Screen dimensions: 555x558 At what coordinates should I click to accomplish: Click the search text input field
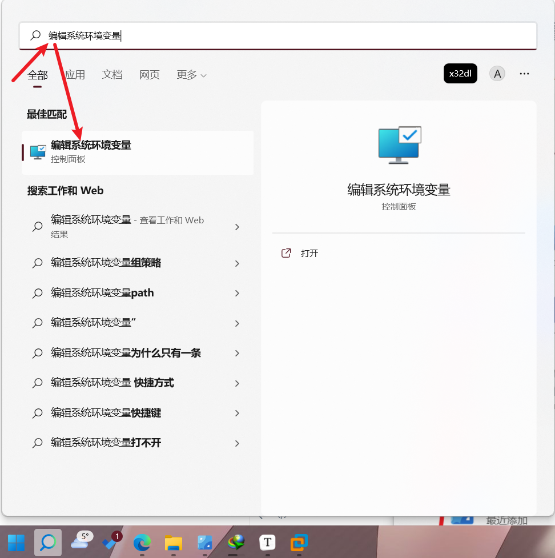pos(277,35)
